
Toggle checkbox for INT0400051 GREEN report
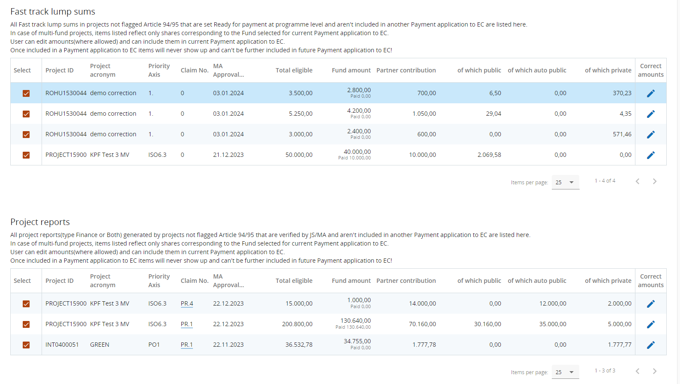click(x=26, y=345)
